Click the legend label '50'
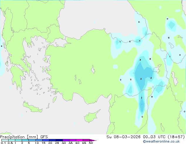This screenshot has width=186, height=144. click(x=91, y=143)
